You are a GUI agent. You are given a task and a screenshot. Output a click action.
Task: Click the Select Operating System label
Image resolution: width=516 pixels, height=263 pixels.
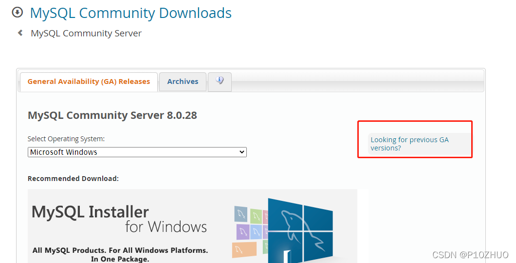click(x=66, y=139)
